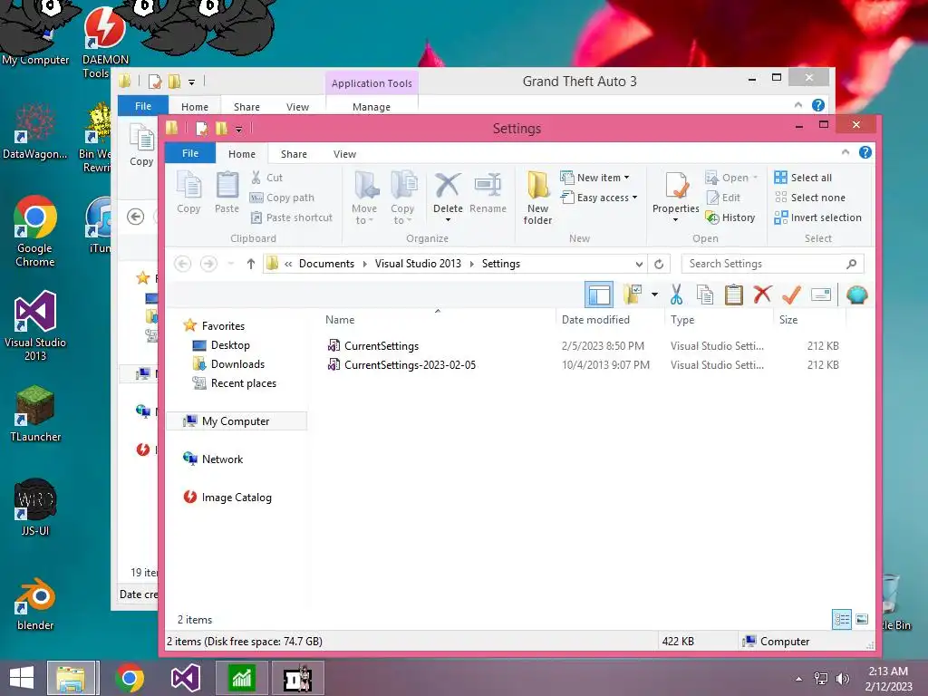The image size is (928, 696).
Task: Click Visual Studio 2013 in the breadcrumb
Action: pos(418,264)
